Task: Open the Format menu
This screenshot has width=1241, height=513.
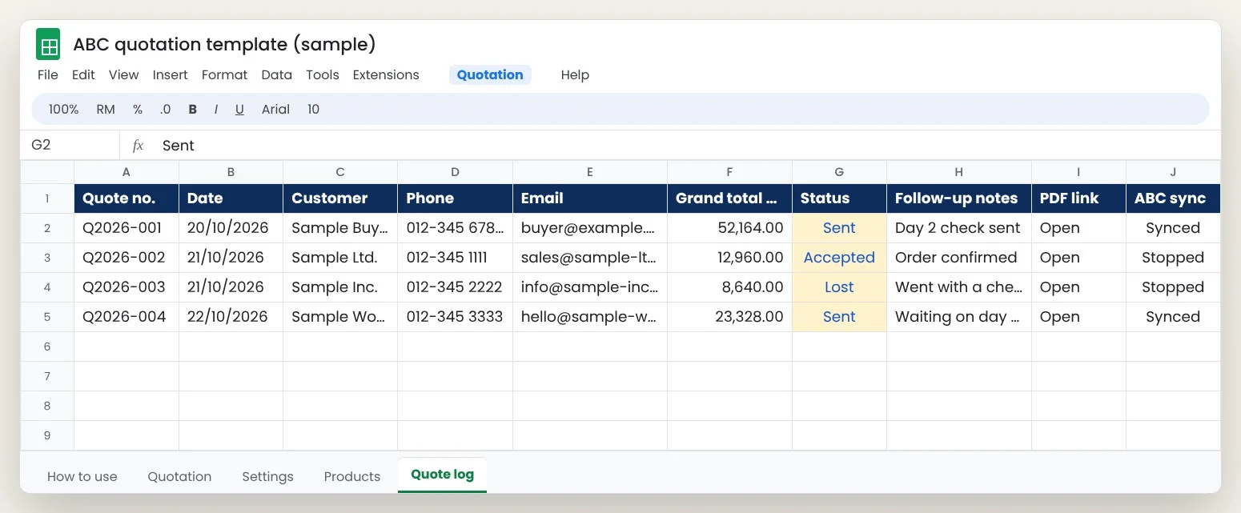Action: pyautogui.click(x=224, y=74)
